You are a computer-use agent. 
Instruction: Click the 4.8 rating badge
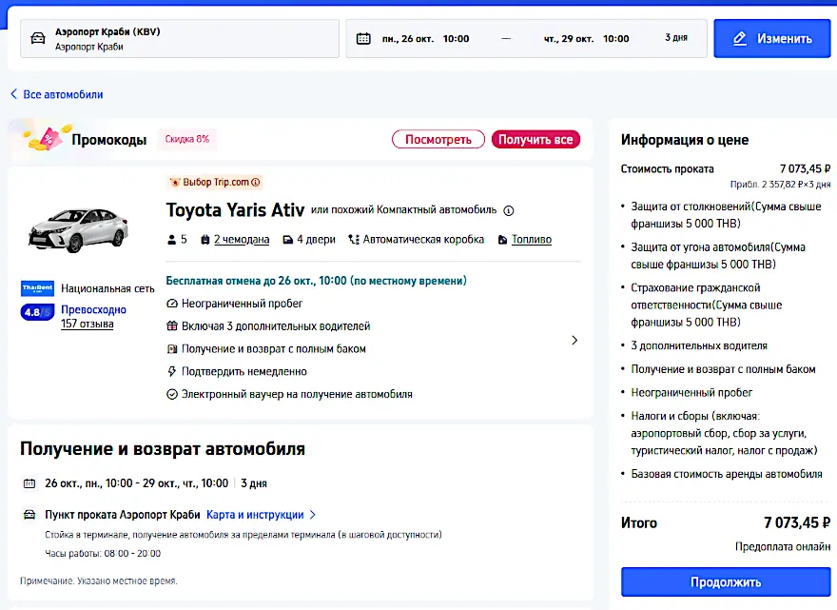37,312
